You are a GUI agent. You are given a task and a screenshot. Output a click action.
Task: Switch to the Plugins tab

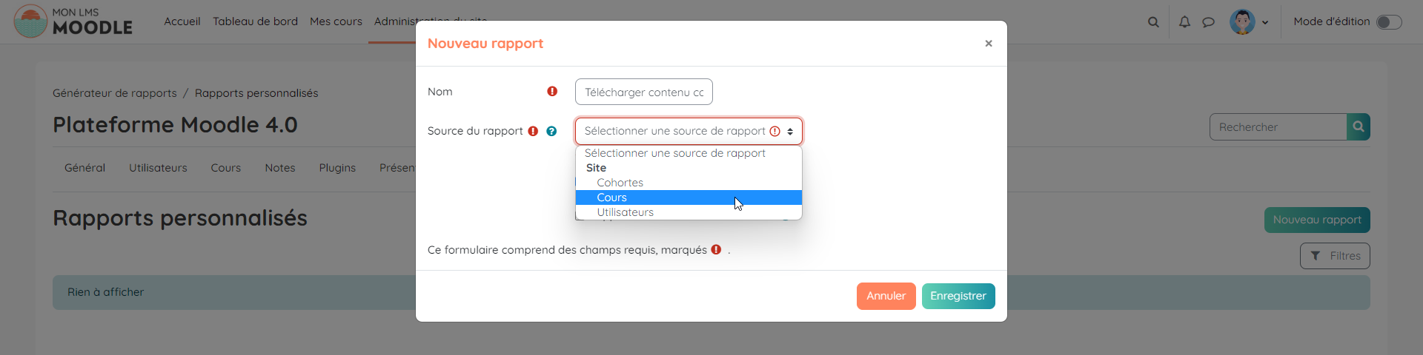pos(337,168)
